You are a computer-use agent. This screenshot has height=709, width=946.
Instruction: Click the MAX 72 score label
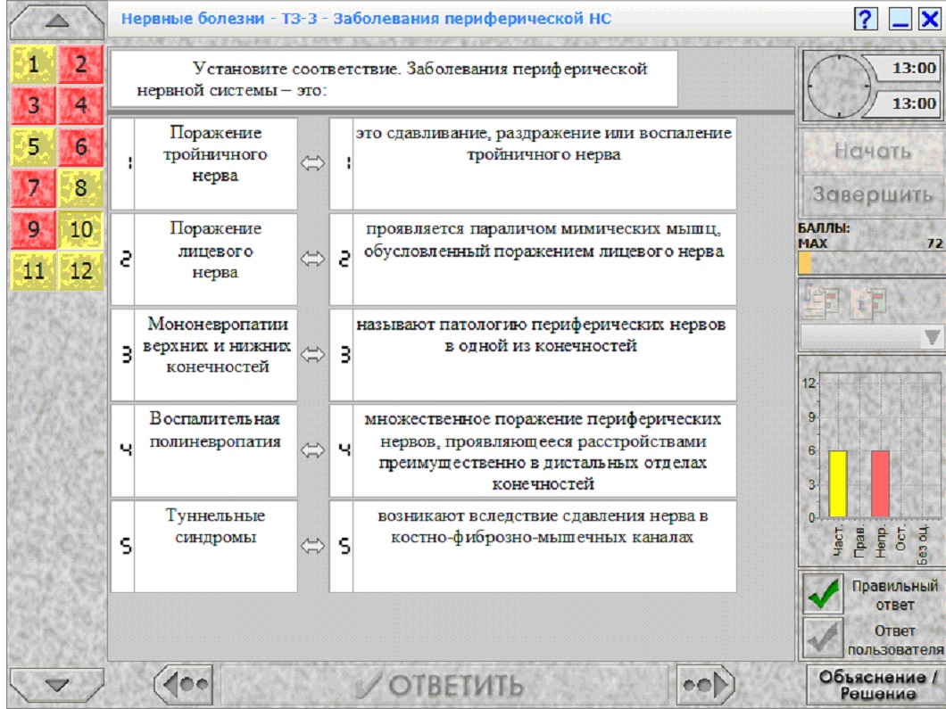[x=870, y=243]
